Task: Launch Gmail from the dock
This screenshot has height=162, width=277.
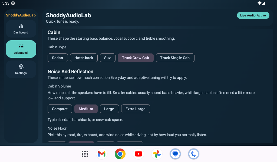Action: click(102, 154)
